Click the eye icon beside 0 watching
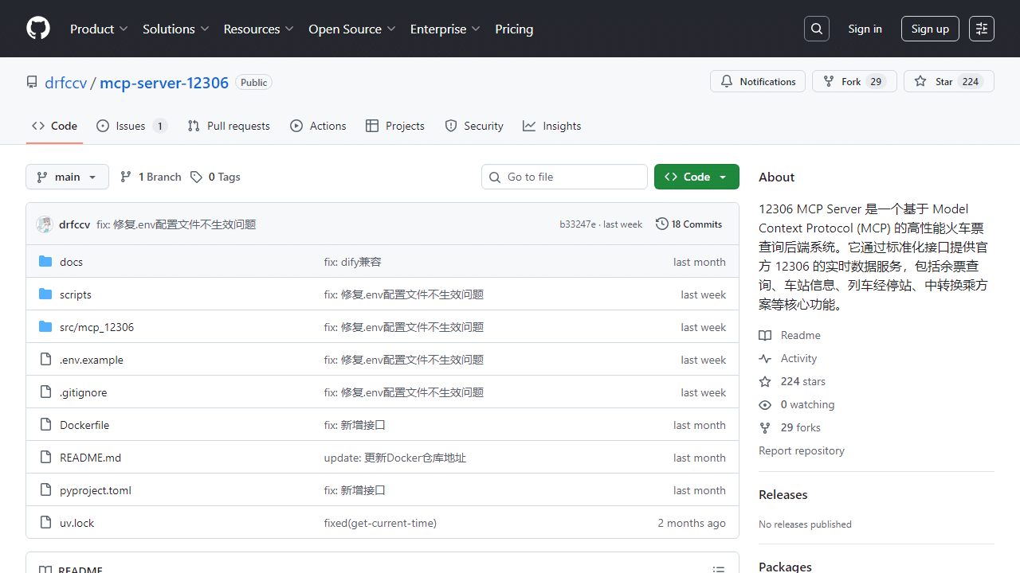The image size is (1020, 573). click(765, 405)
